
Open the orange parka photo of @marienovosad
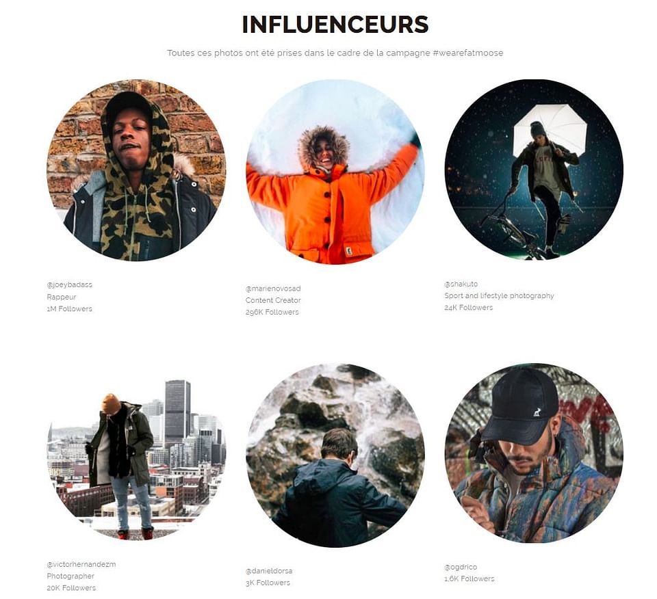(x=335, y=172)
